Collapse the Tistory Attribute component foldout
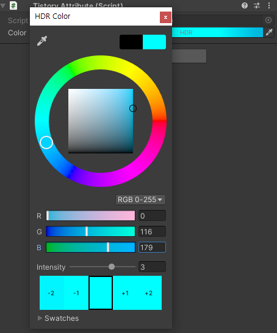Viewport: 277px width, 333px height. [x=3, y=5]
